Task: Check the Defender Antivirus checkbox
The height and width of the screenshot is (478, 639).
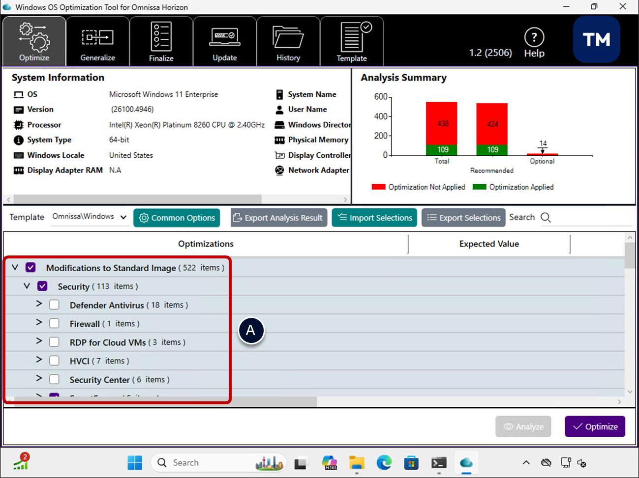Action: coord(54,305)
